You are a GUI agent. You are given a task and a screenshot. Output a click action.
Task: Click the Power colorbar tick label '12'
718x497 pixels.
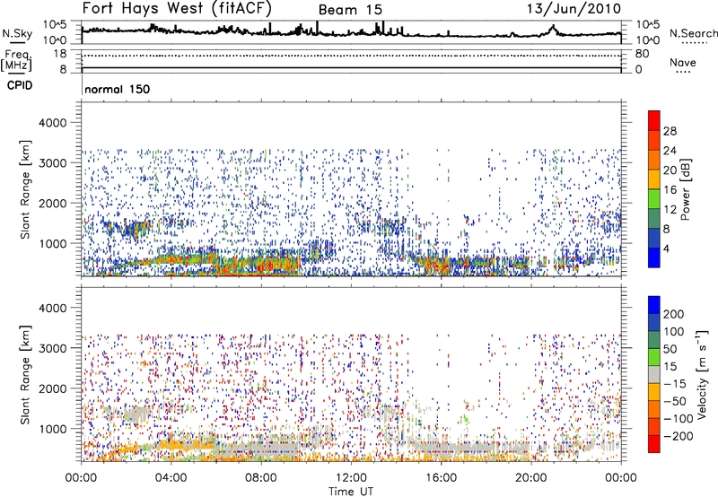click(x=670, y=210)
